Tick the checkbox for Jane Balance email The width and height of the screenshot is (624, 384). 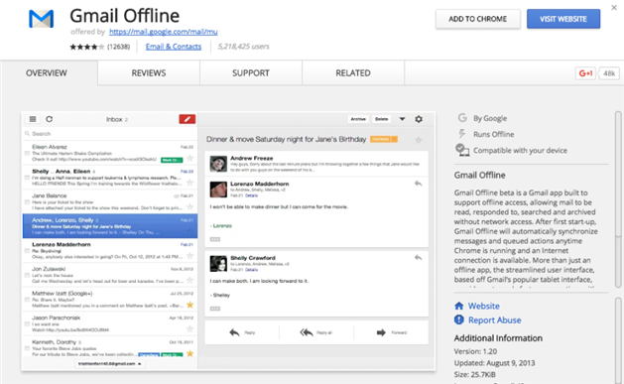(x=27, y=202)
